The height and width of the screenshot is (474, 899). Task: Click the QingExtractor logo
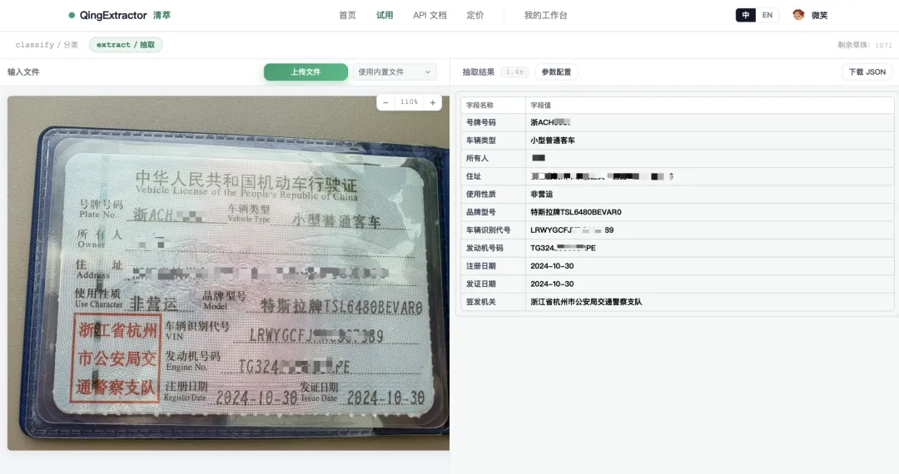(x=119, y=16)
